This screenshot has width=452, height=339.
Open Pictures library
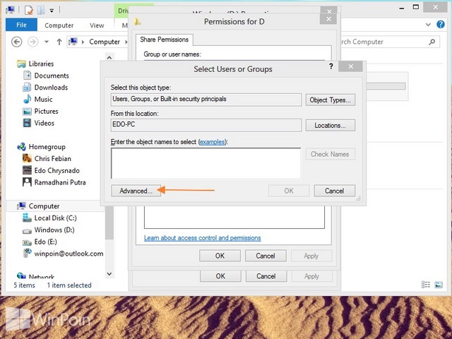tap(46, 111)
